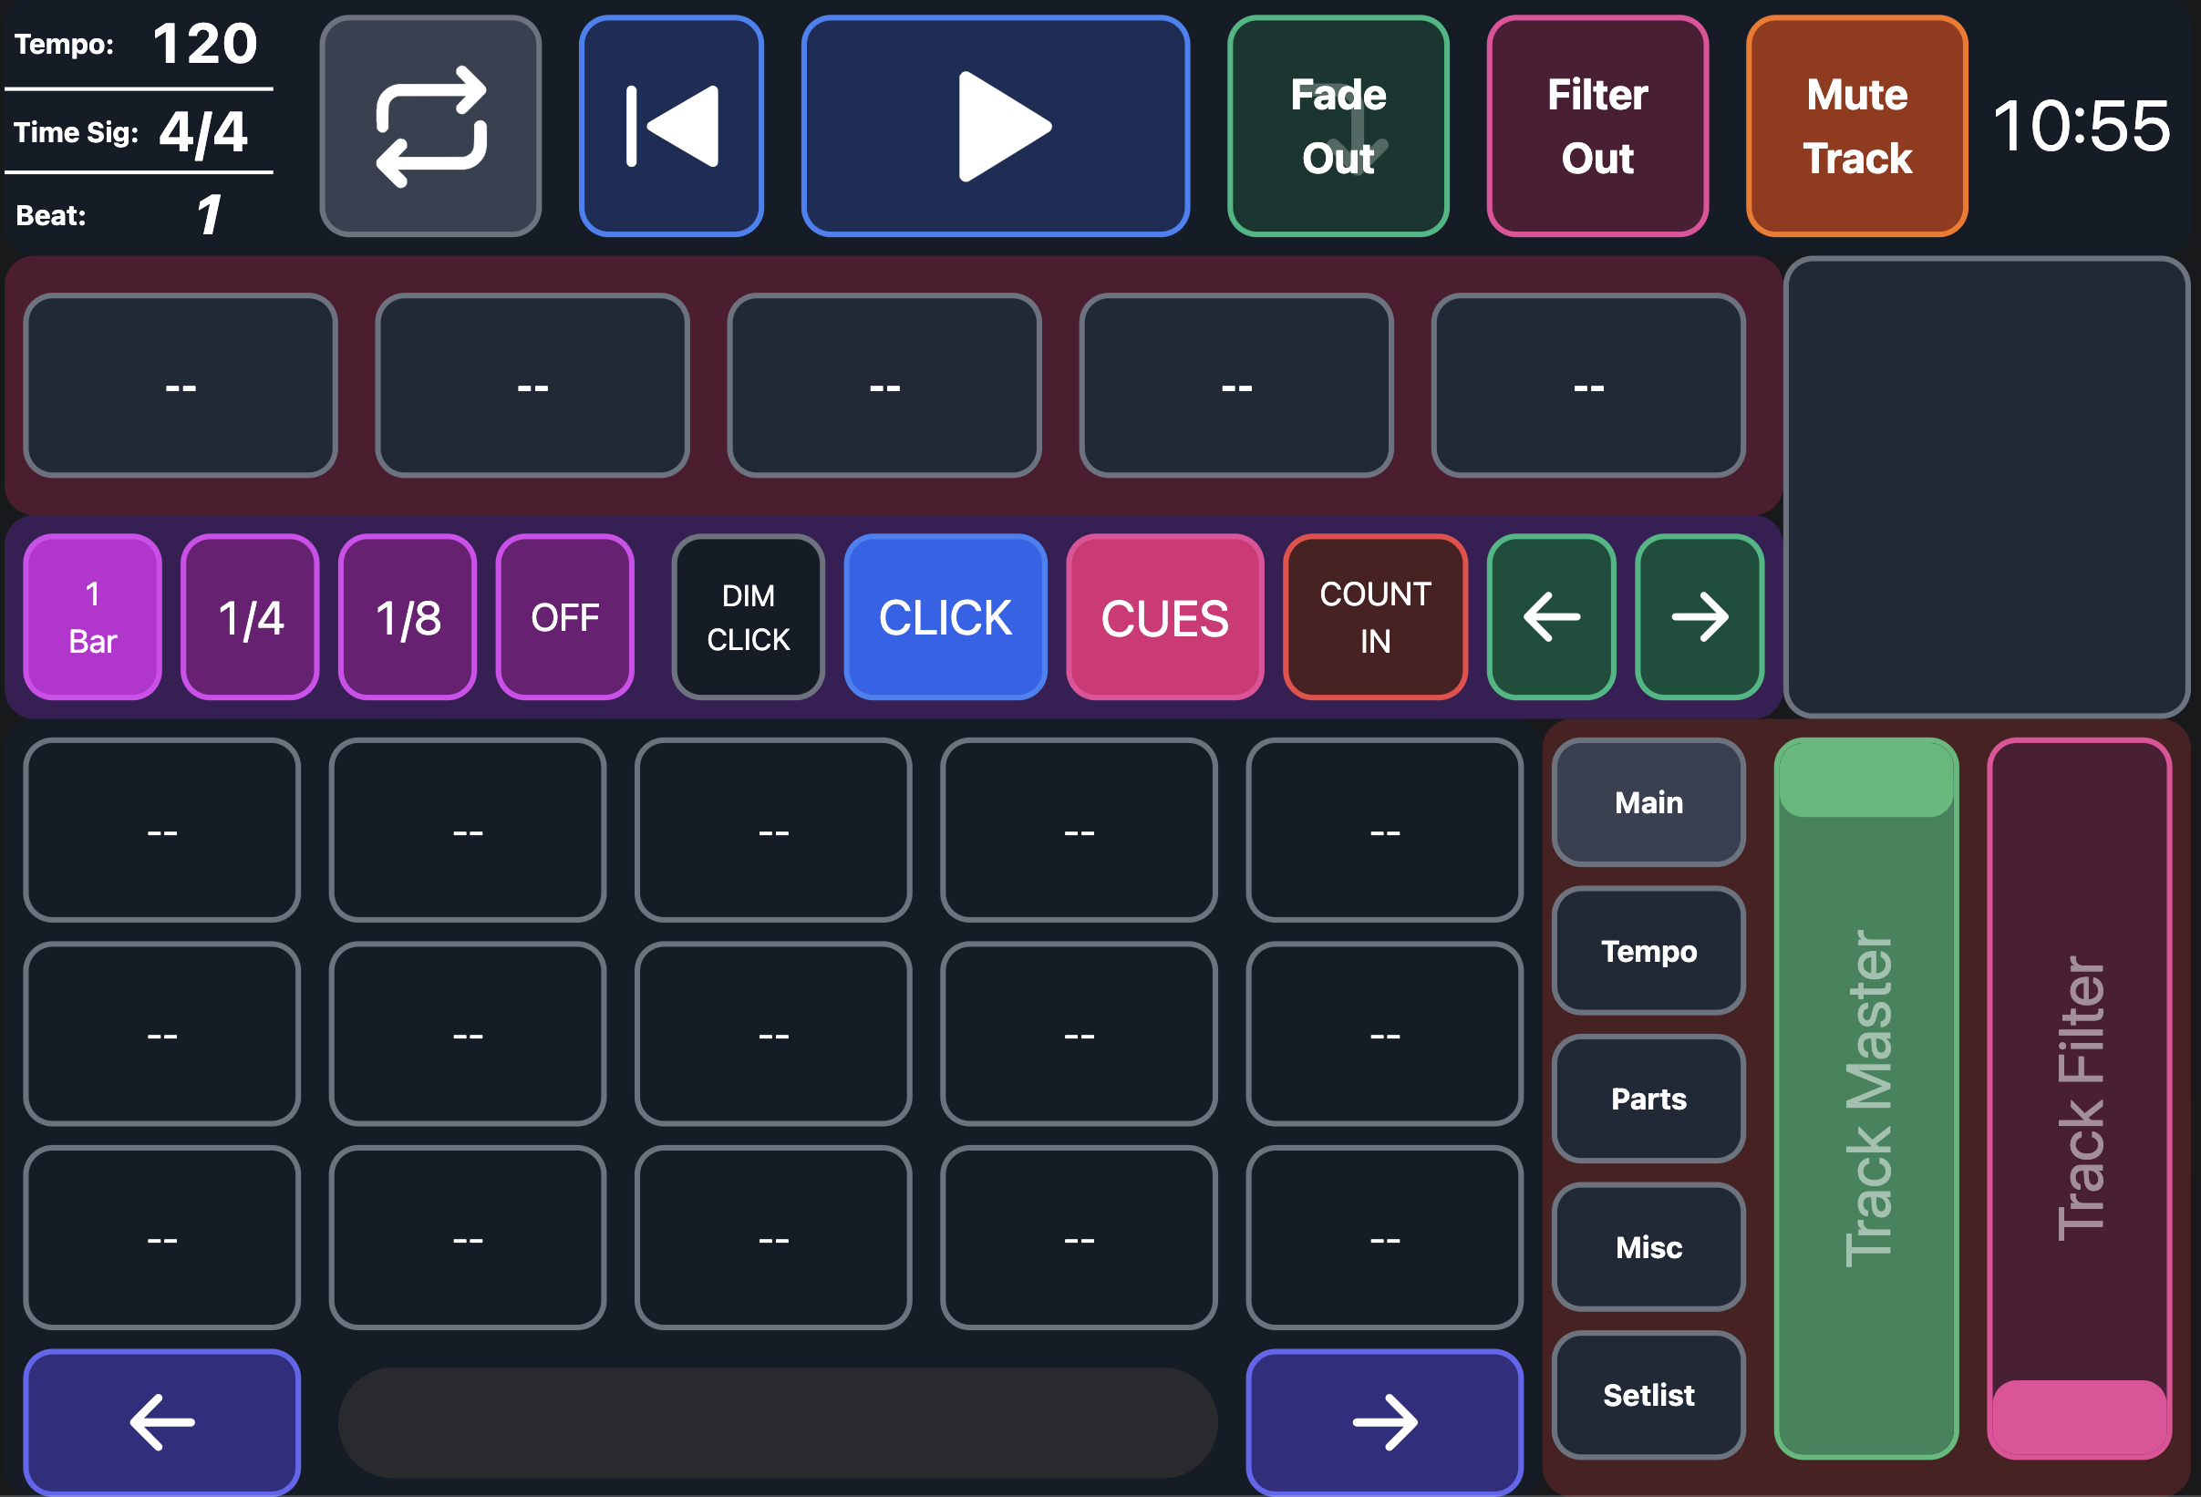
Task: Select 1/4 quantization option
Action: pyautogui.click(x=250, y=617)
